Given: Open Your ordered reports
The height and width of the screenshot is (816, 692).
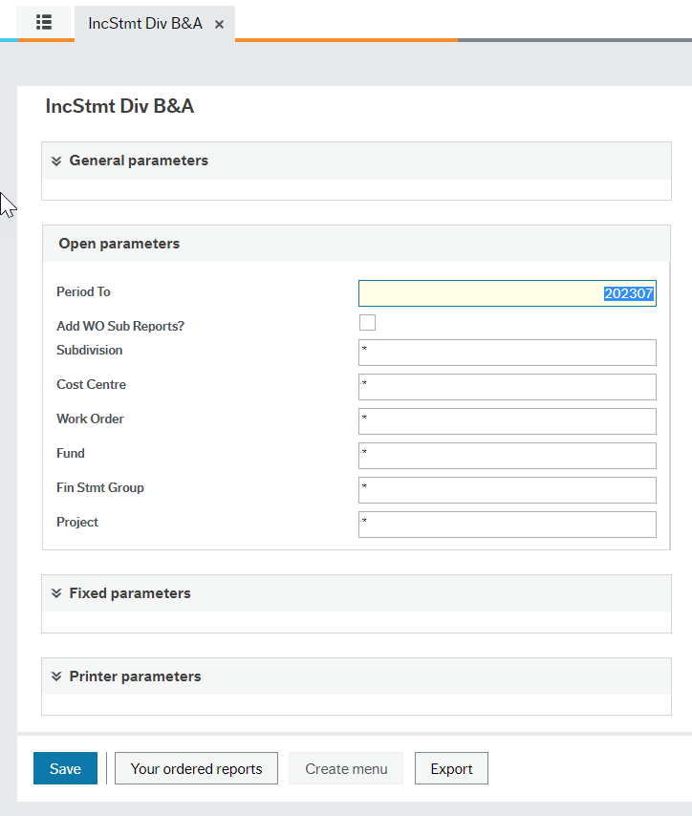Looking at the screenshot, I should (196, 769).
